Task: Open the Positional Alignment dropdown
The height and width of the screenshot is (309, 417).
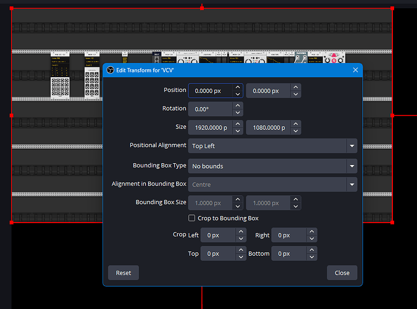Action: (272, 146)
